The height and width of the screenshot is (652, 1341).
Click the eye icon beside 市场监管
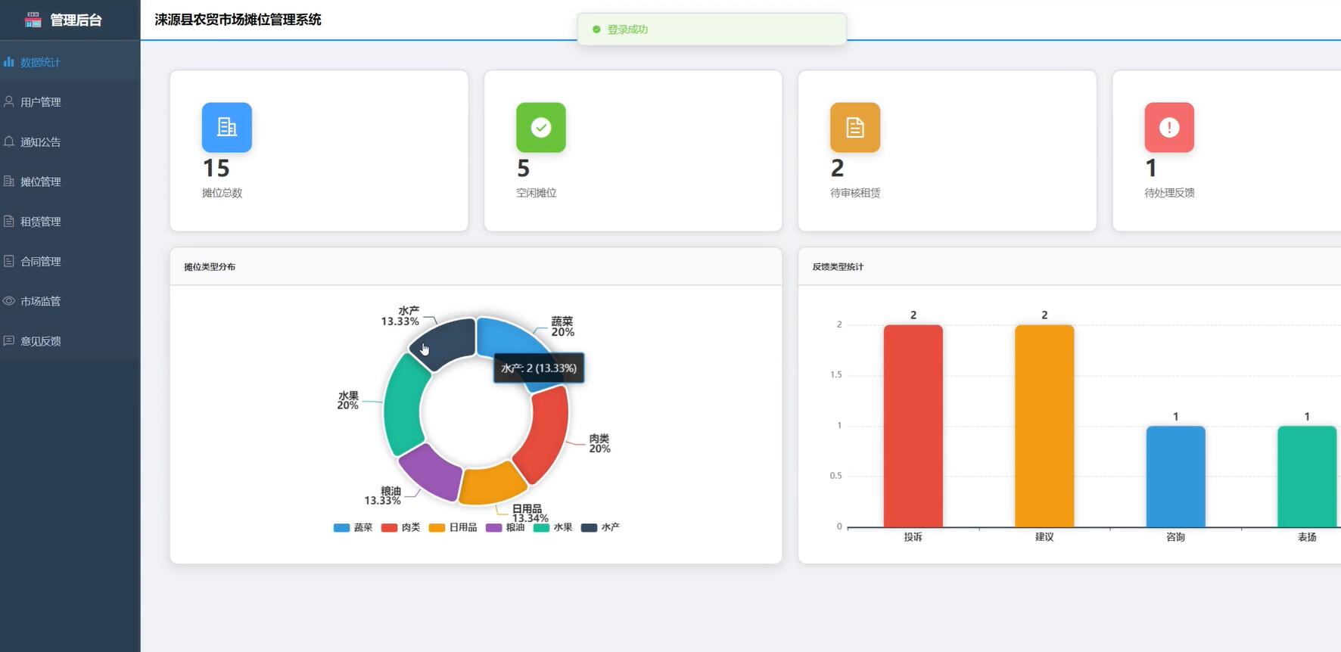[x=9, y=300]
